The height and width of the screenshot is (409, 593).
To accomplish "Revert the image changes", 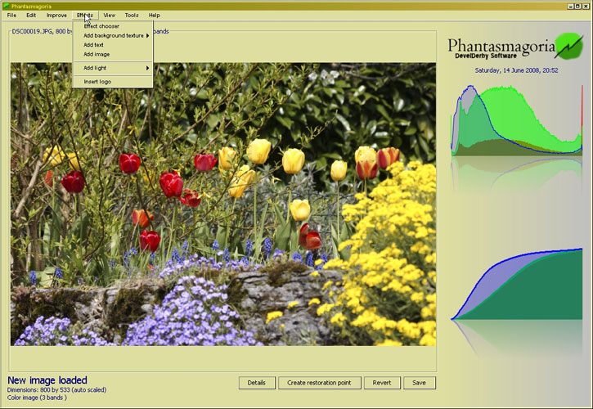I will click(x=383, y=383).
